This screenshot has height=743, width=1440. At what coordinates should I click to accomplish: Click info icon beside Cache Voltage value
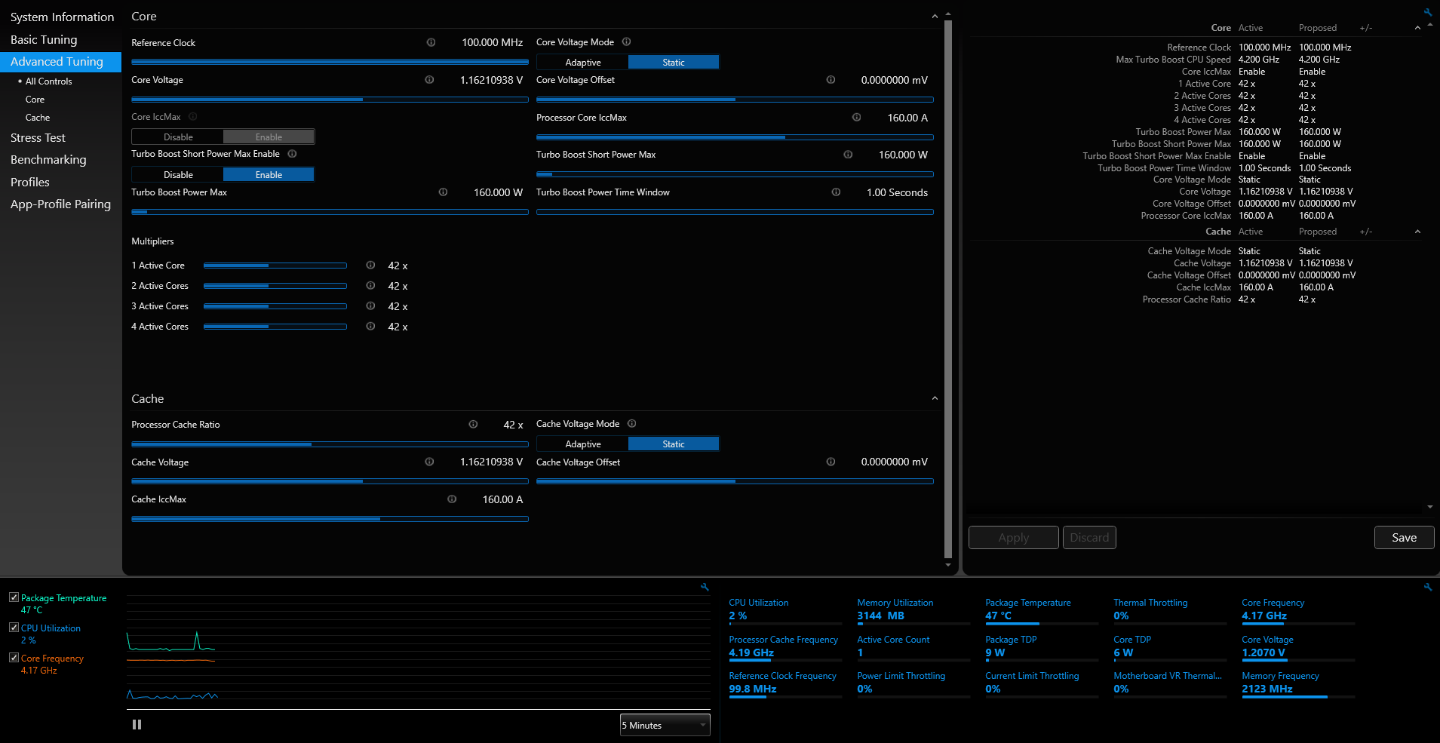click(429, 462)
